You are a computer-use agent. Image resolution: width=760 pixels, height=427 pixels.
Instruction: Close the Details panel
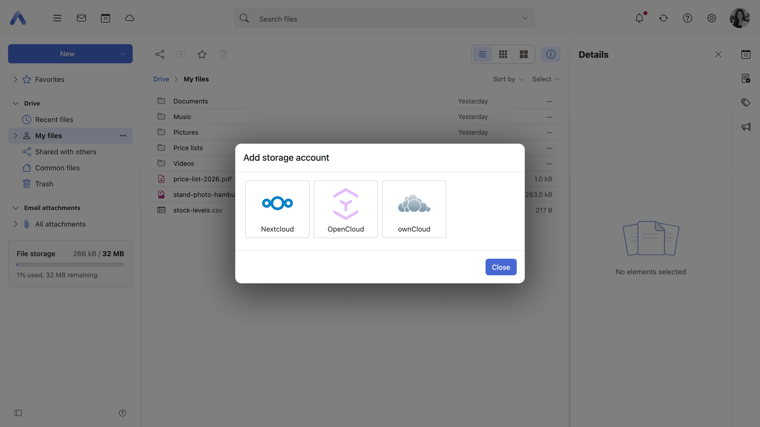coord(718,54)
